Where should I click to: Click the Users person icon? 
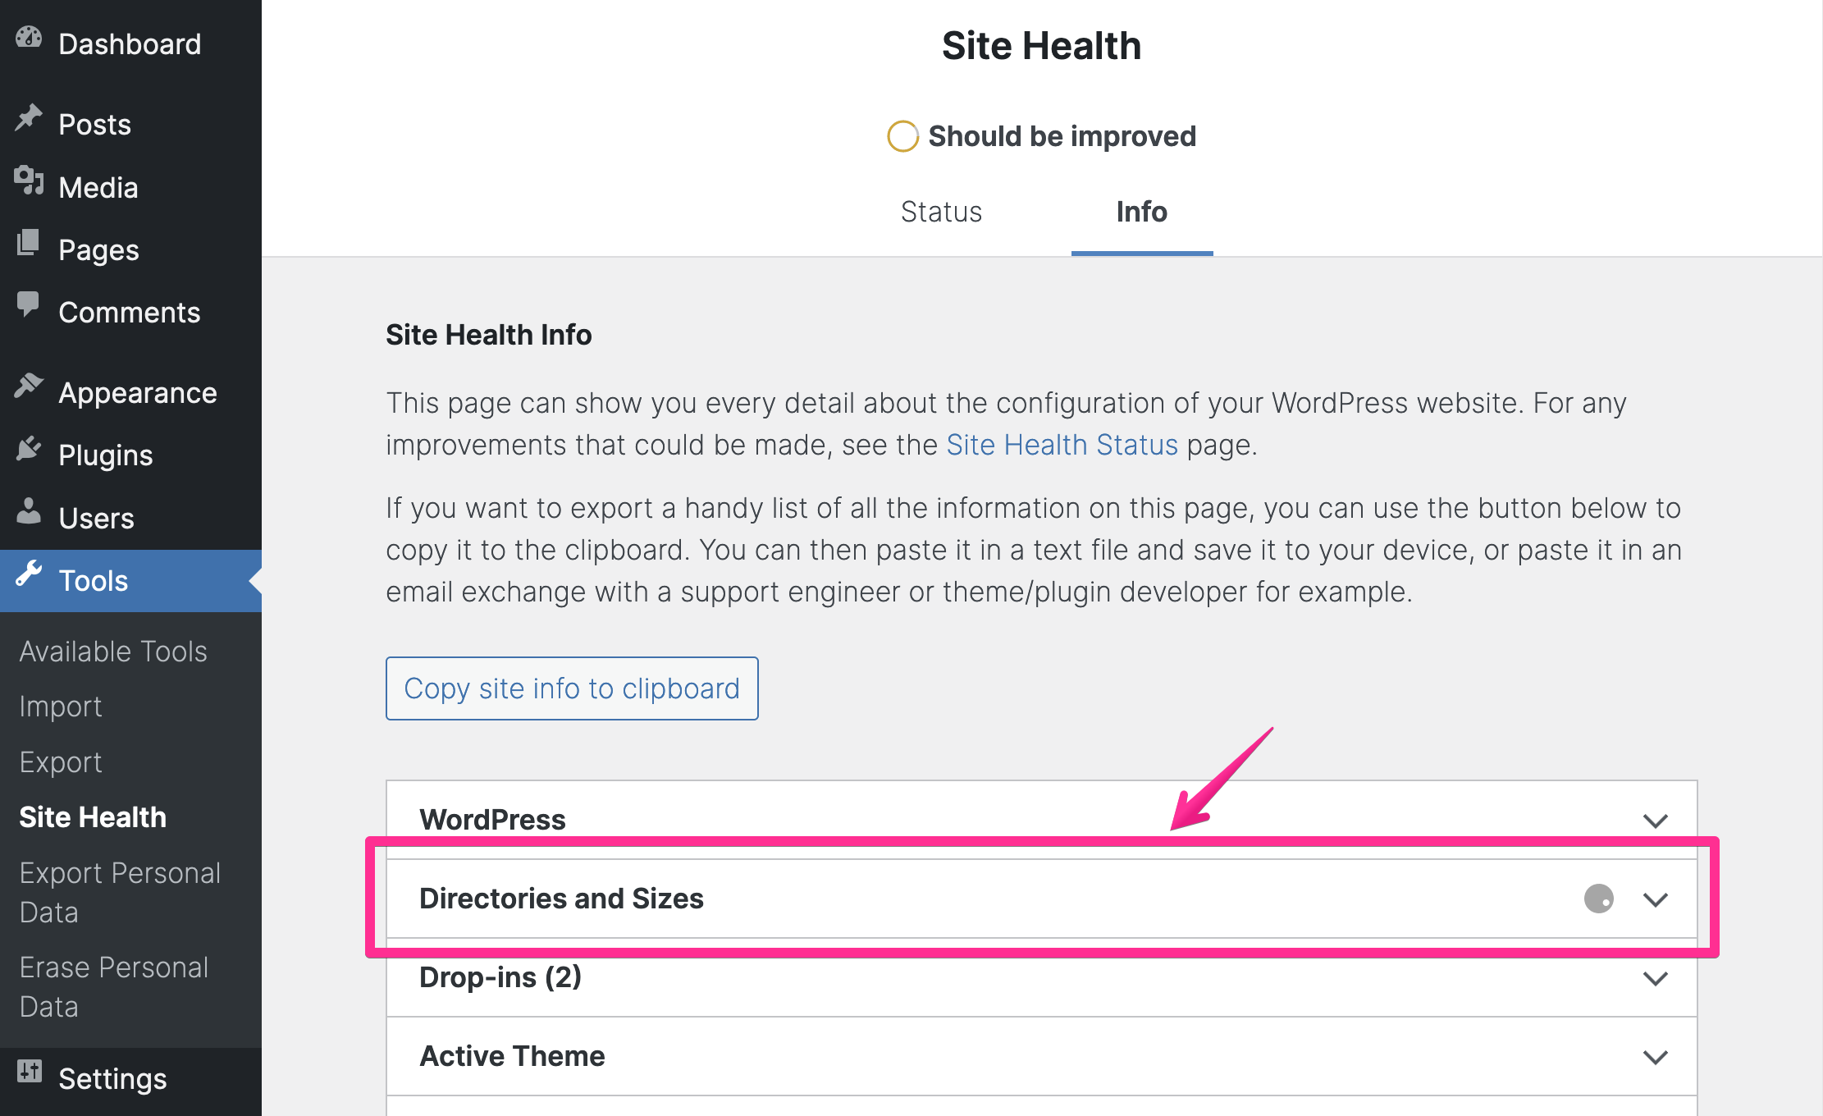29,511
